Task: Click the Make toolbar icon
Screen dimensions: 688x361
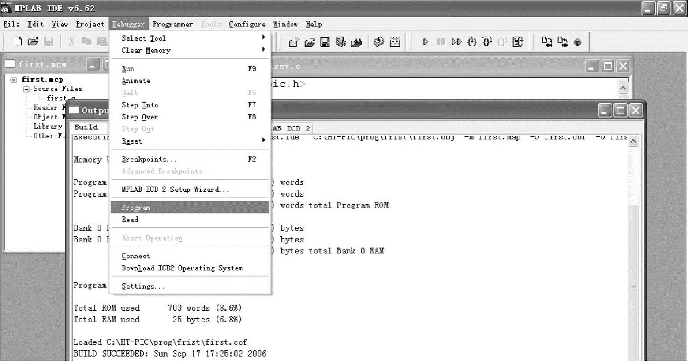Action: 379,42
